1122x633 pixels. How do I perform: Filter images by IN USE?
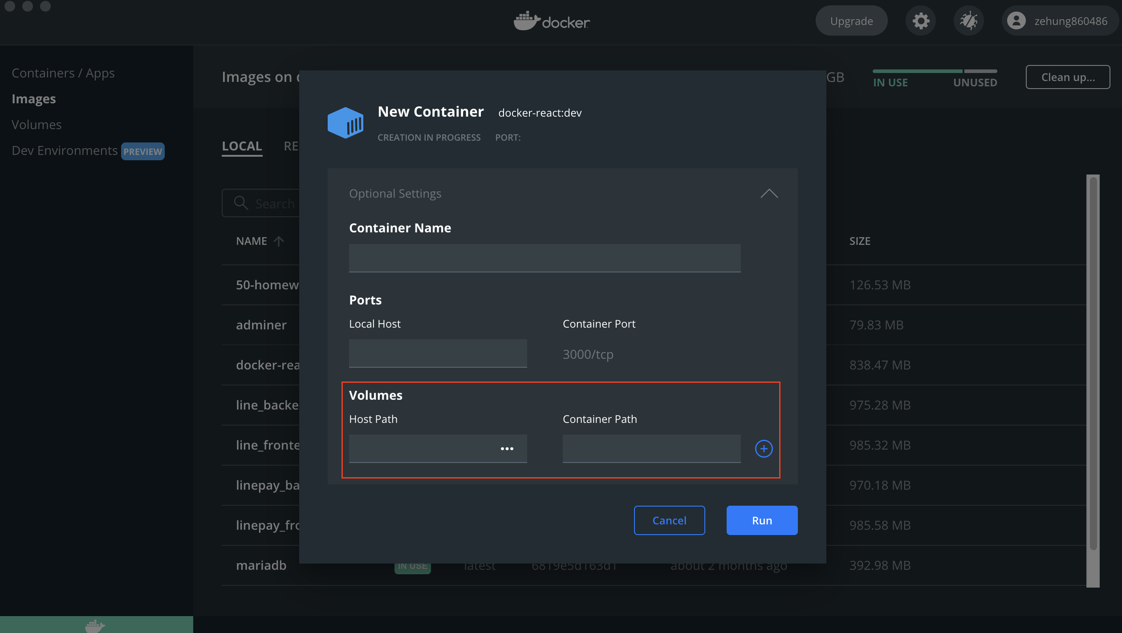click(x=890, y=82)
